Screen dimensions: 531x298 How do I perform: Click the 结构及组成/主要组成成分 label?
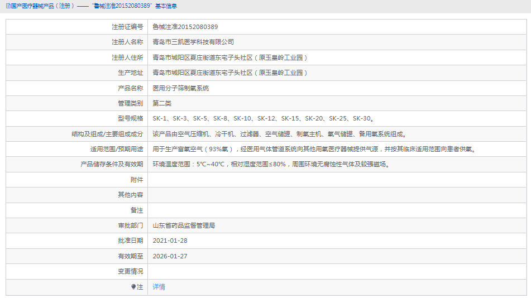(107, 134)
